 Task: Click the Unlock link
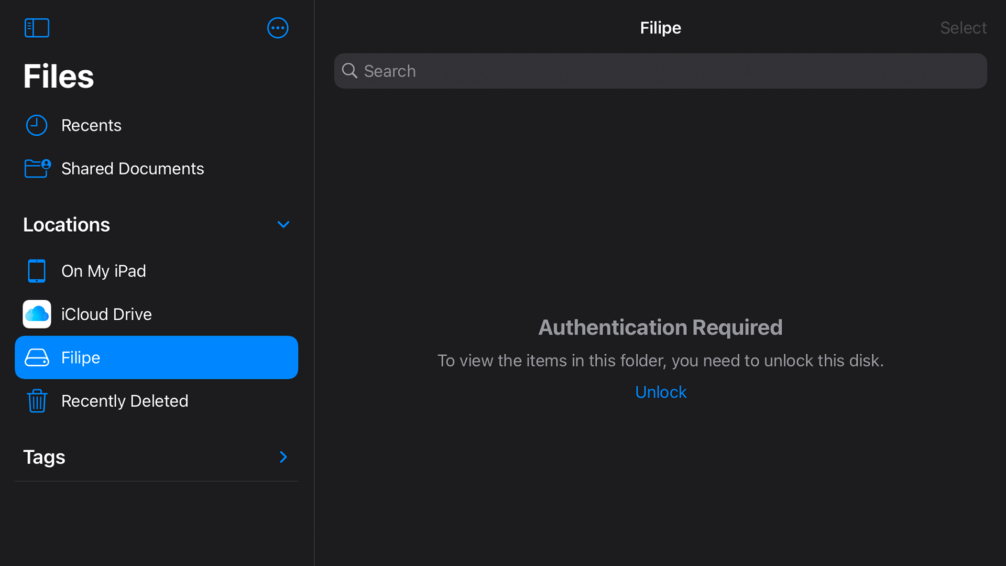[660, 392]
